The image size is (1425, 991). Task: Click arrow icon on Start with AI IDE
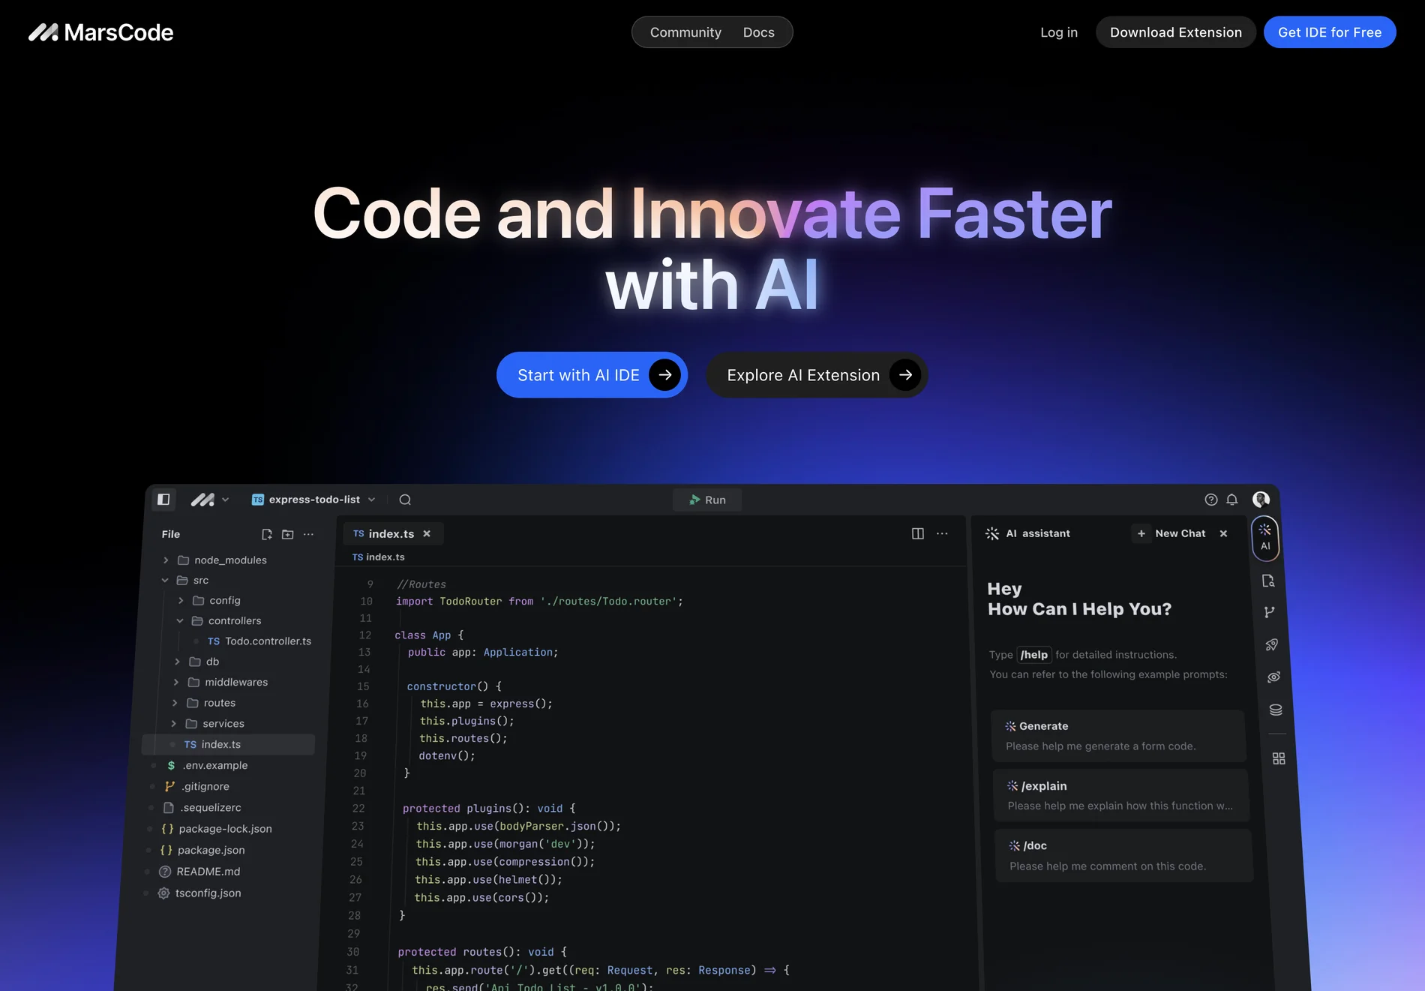coord(664,374)
